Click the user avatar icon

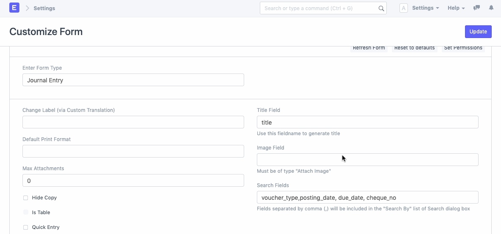click(x=403, y=8)
